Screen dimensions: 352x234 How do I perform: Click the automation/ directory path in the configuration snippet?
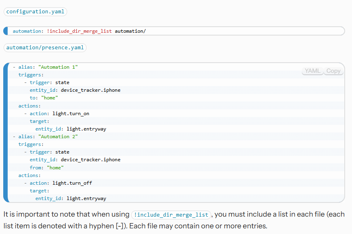pyautogui.click(x=130, y=31)
